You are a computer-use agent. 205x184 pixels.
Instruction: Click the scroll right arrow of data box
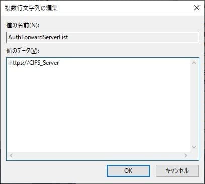[185, 155]
